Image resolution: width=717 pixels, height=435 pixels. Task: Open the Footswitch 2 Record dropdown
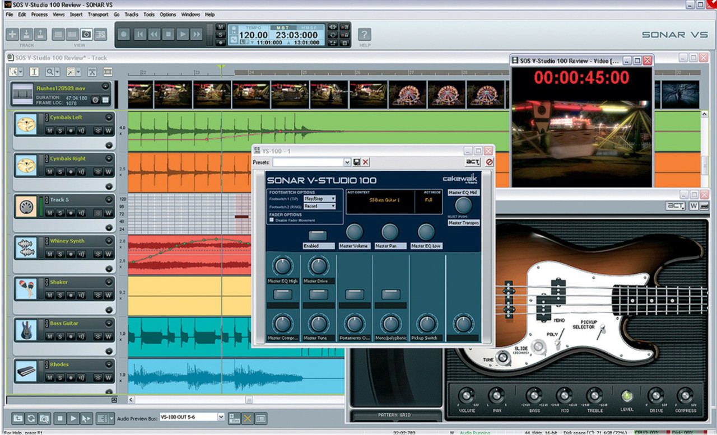tap(319, 206)
